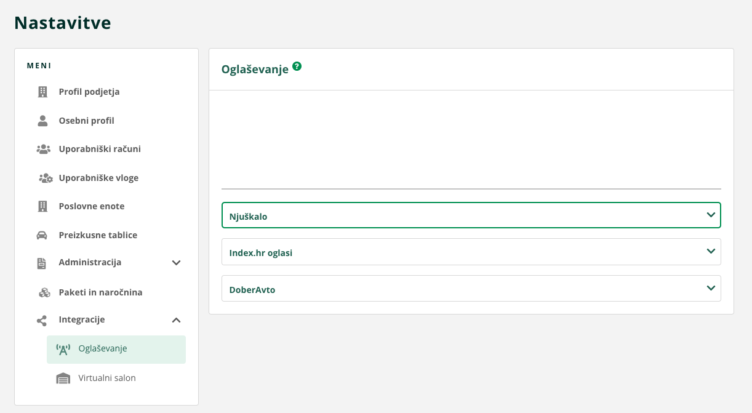Collapse the Integracije submenu chevron

[176, 320]
